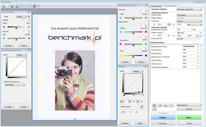Open the Tone Curve settings tool button

172,105
